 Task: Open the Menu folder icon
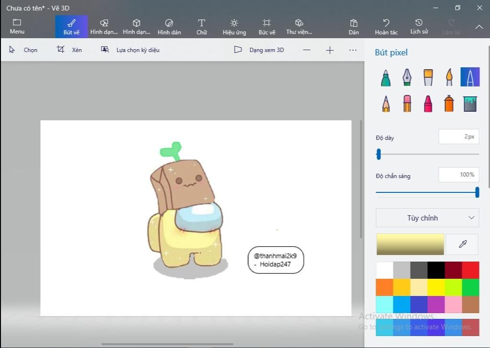17,27
